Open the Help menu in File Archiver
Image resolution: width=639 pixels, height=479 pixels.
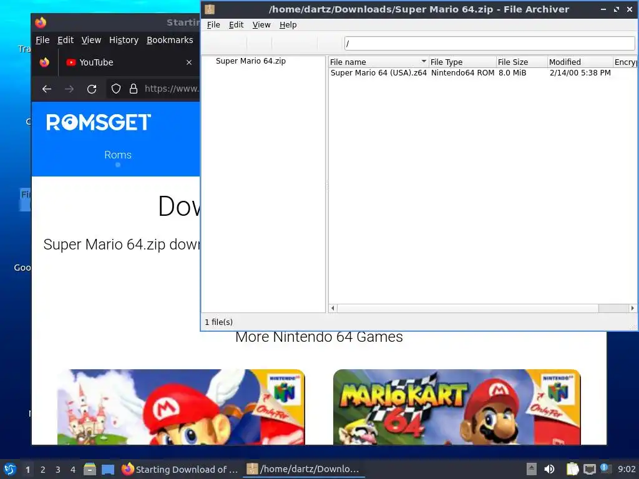click(x=288, y=25)
